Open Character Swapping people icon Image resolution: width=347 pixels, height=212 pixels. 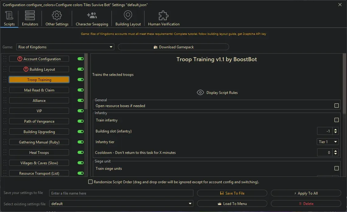92,15
